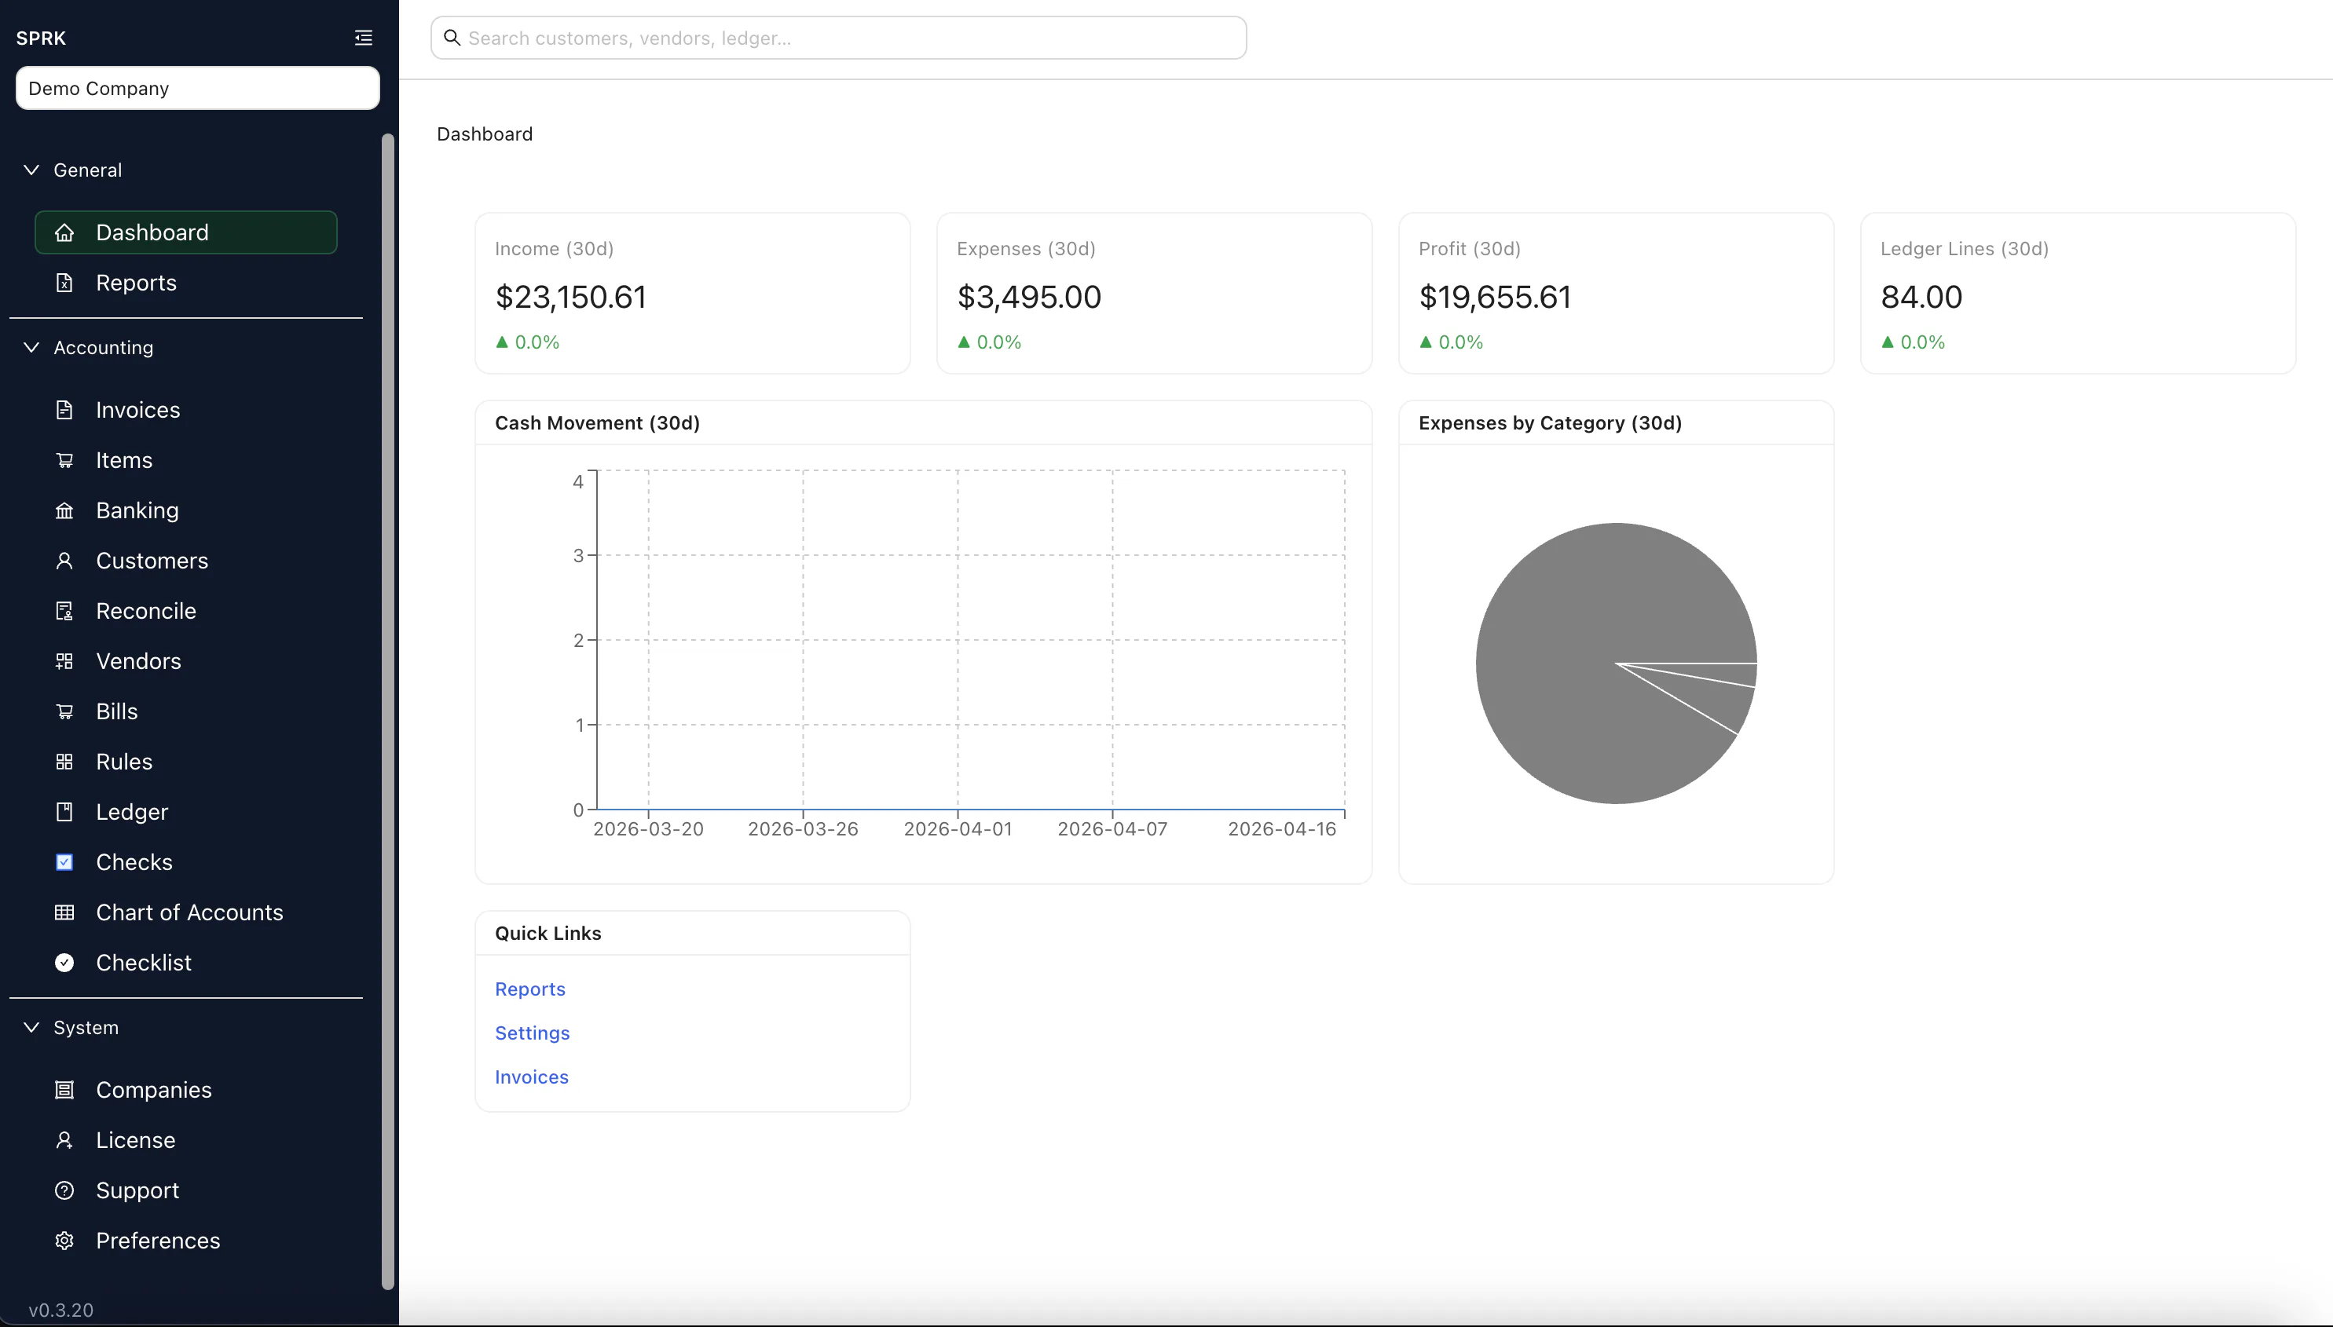Collapse the General section

point(31,170)
